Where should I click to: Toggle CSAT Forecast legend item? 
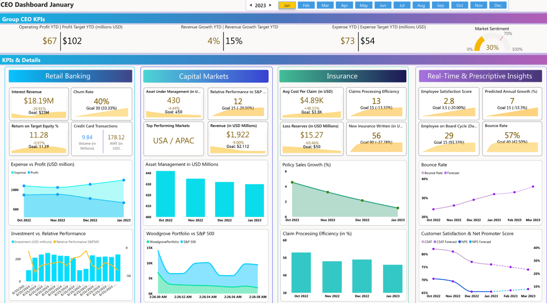(x=445, y=242)
